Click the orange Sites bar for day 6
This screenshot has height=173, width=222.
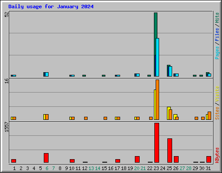[47, 117]
